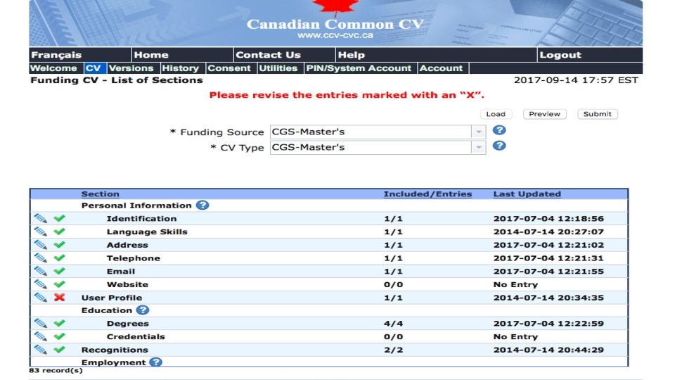Click the Load button
This screenshot has height=380, width=675.
(x=496, y=114)
